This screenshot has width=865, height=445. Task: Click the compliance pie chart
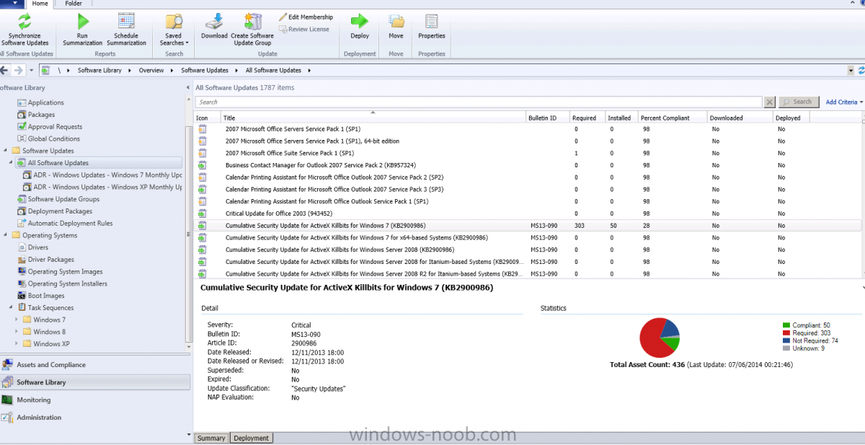pos(660,338)
